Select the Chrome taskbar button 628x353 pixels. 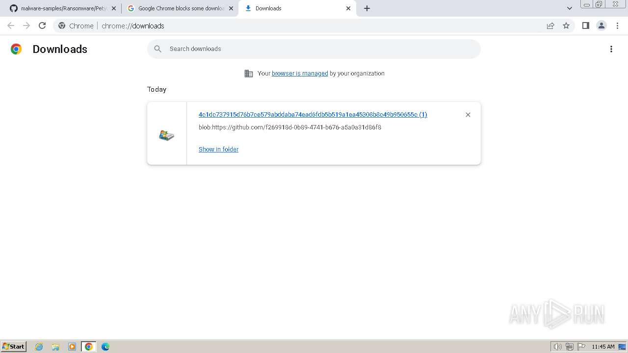89,347
